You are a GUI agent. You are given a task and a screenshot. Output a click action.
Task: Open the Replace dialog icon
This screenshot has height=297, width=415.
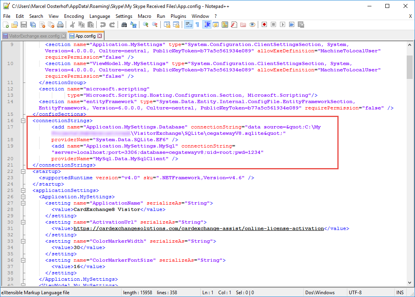133,25
